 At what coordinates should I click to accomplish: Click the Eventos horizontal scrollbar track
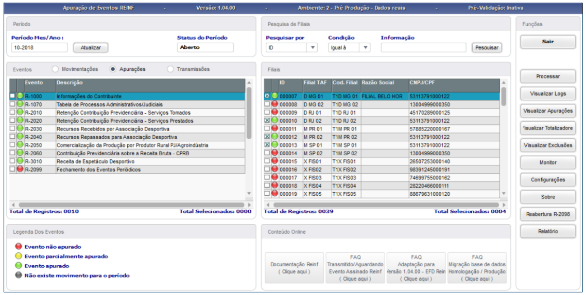tap(131, 205)
